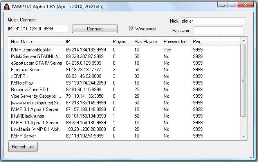258x162 pixels.
Task: Minimize the IV:MP window
Action: [222, 5]
